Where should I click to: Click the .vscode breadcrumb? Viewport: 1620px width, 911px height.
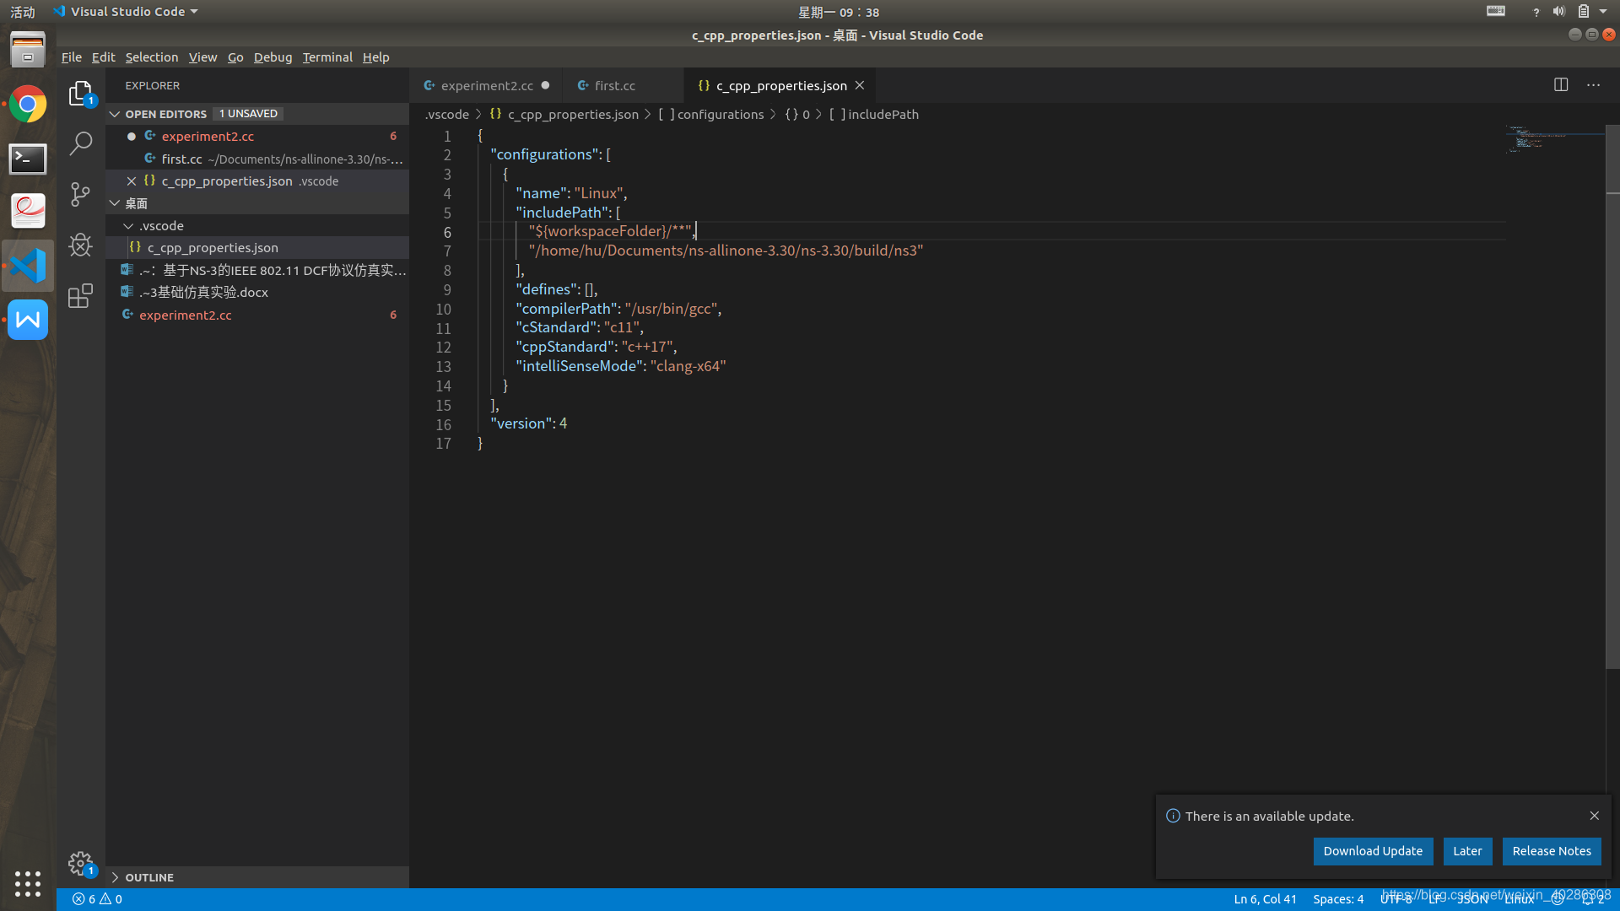coord(447,114)
